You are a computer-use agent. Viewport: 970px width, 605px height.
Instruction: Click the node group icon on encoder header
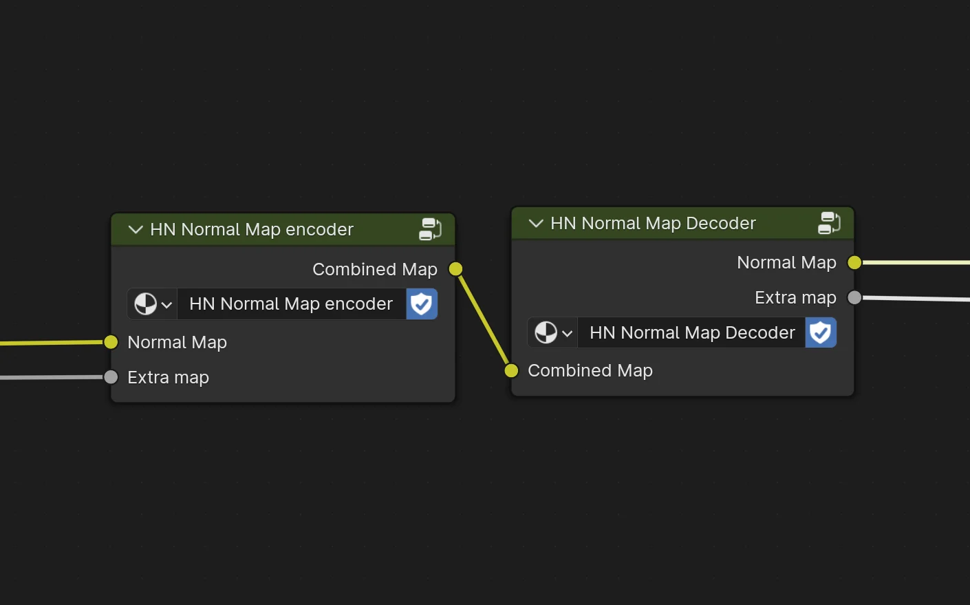point(430,229)
